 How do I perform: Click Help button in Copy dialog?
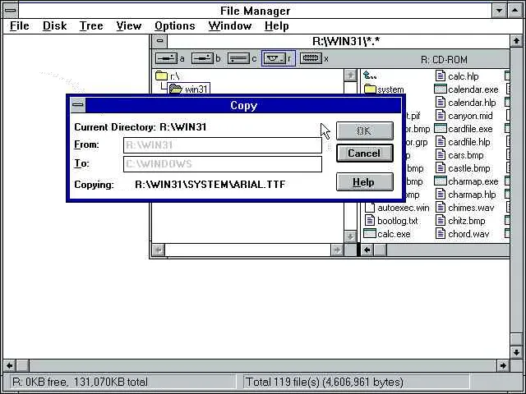365,182
